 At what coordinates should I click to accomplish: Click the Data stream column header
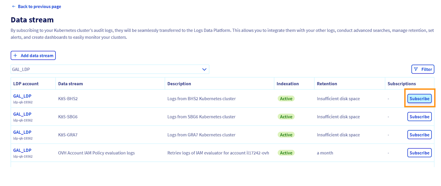pos(71,83)
